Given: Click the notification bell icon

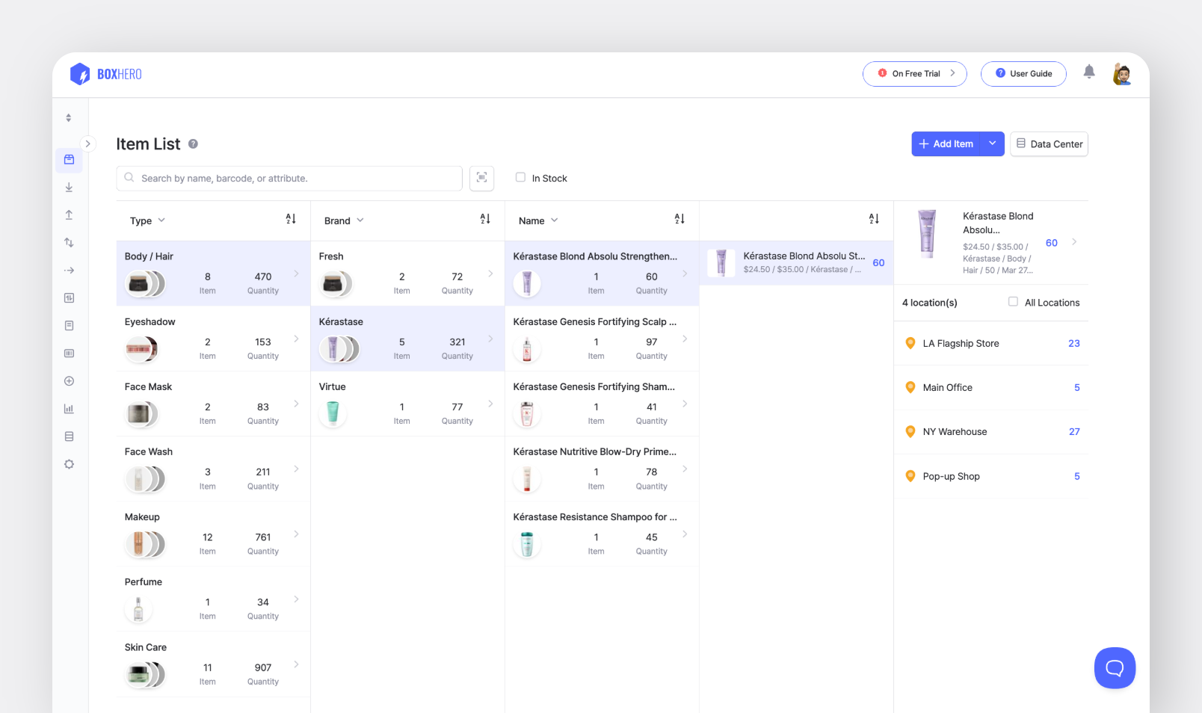Looking at the screenshot, I should click(x=1088, y=72).
